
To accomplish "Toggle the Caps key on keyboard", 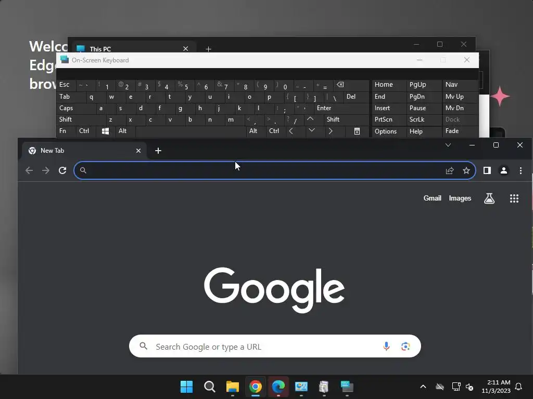I will point(76,108).
